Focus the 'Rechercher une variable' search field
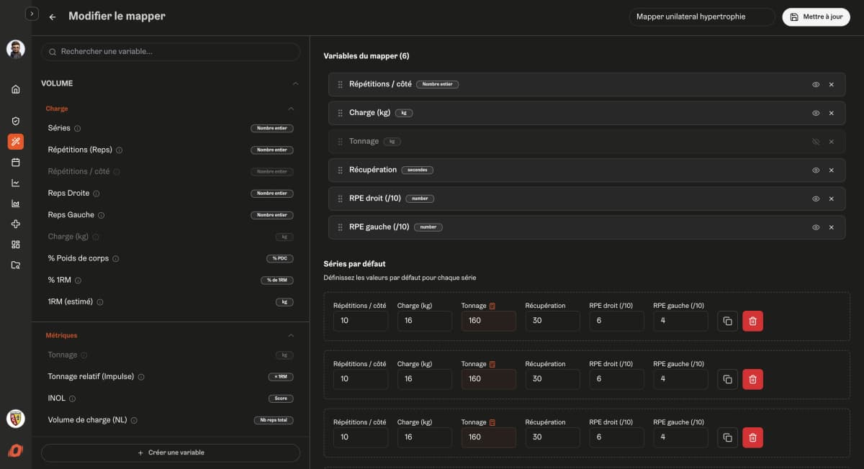This screenshot has width=864, height=469. tap(171, 52)
